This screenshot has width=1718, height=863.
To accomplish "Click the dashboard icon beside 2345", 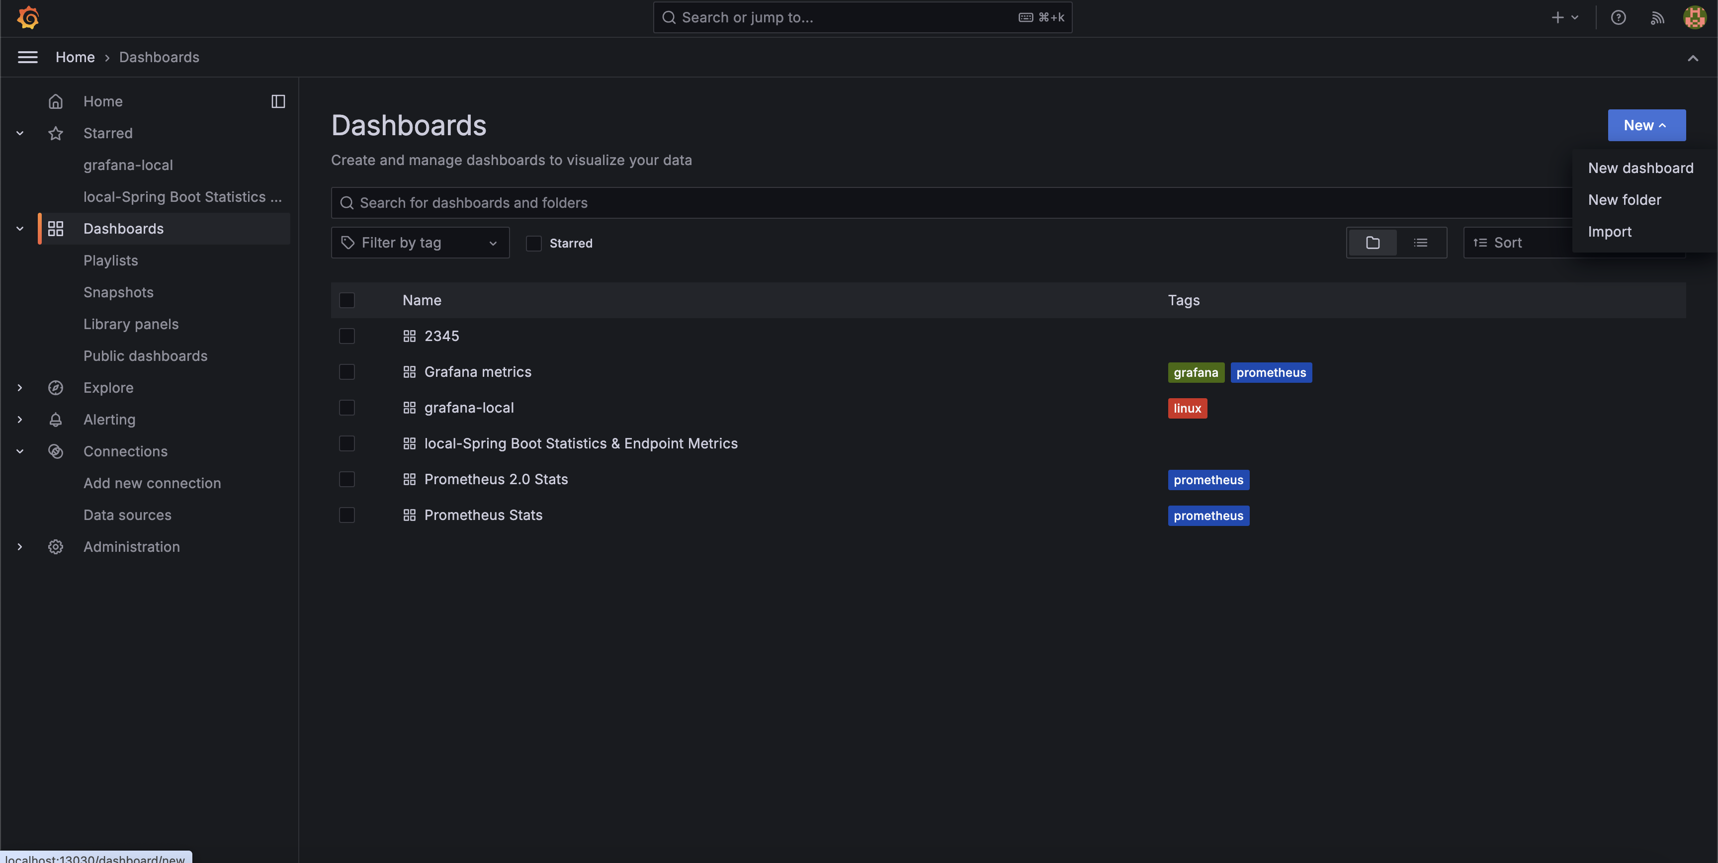I will coord(410,336).
